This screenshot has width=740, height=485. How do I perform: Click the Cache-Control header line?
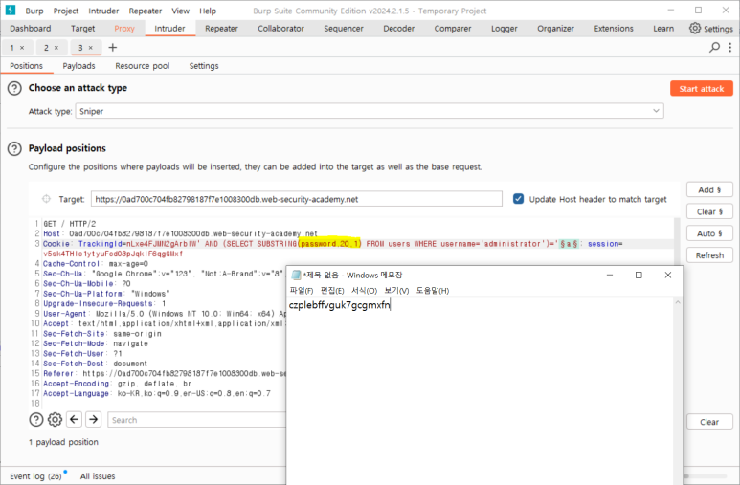click(x=96, y=264)
